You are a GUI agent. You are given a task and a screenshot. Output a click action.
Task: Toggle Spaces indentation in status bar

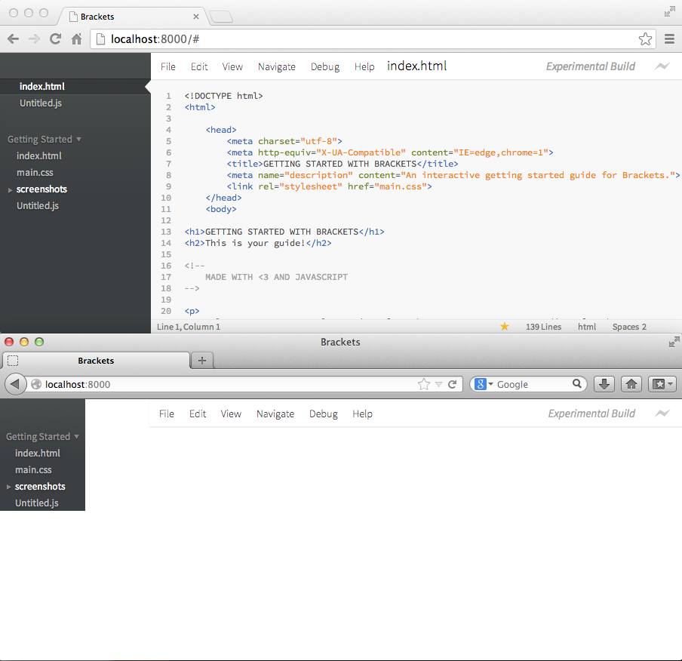pyautogui.click(x=625, y=327)
